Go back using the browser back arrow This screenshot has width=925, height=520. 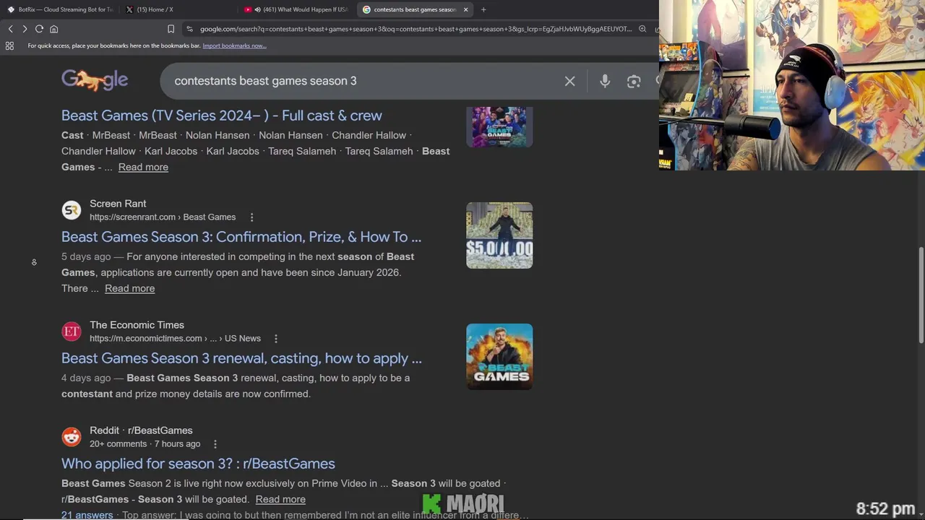pyautogui.click(x=10, y=29)
